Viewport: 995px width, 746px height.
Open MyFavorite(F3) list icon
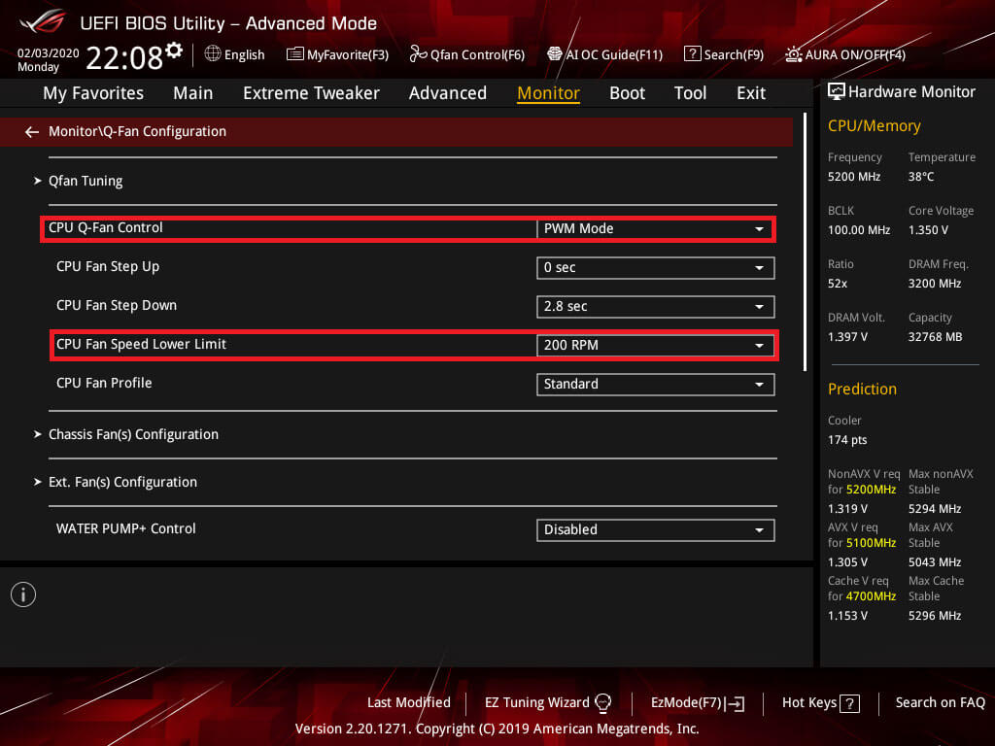[295, 54]
